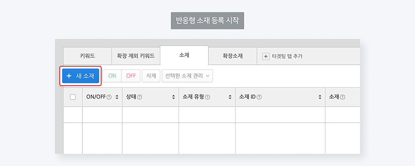This screenshot has height=166, width=415.
Task: Toggle sort arrows on 소재 ID column
Action: pos(320,97)
